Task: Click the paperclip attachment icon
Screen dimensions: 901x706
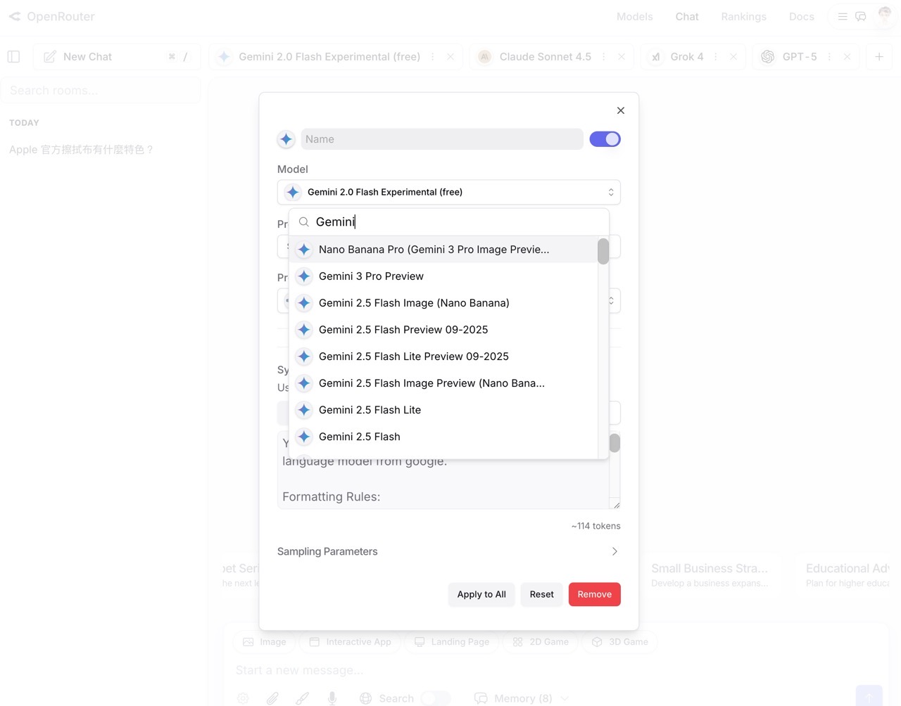Action: (x=272, y=698)
